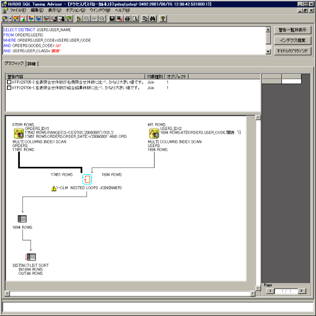Click graph pane vertical scroll-down arrow
Viewport: 316px width, 316px height.
pos(258,288)
